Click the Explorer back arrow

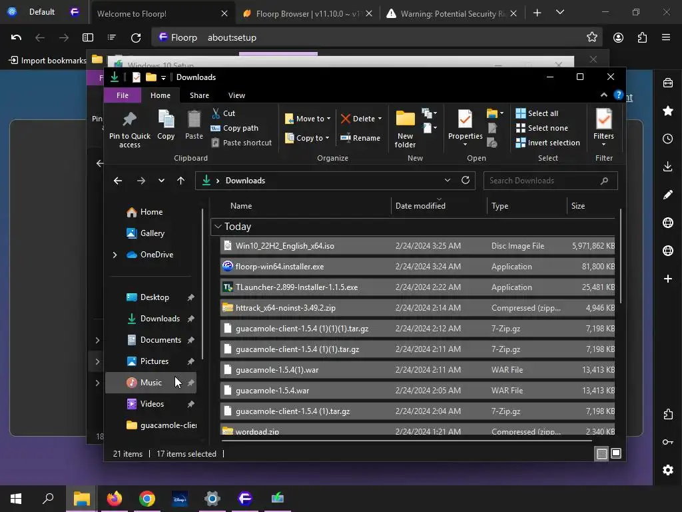coord(118,180)
